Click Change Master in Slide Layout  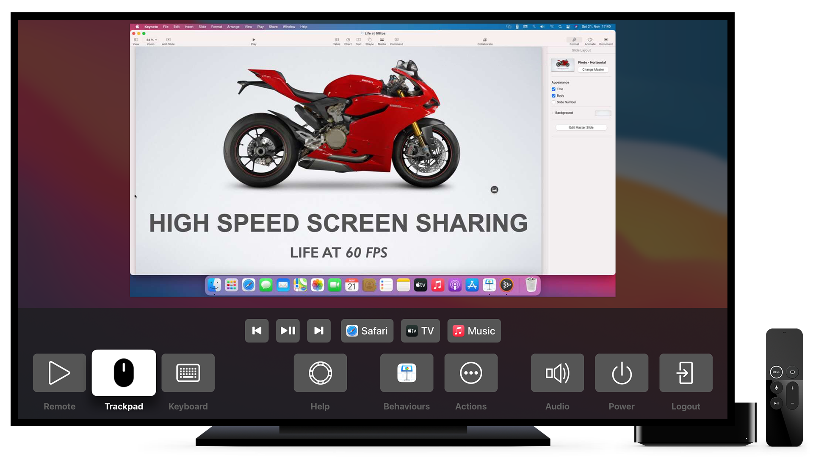[x=593, y=69]
